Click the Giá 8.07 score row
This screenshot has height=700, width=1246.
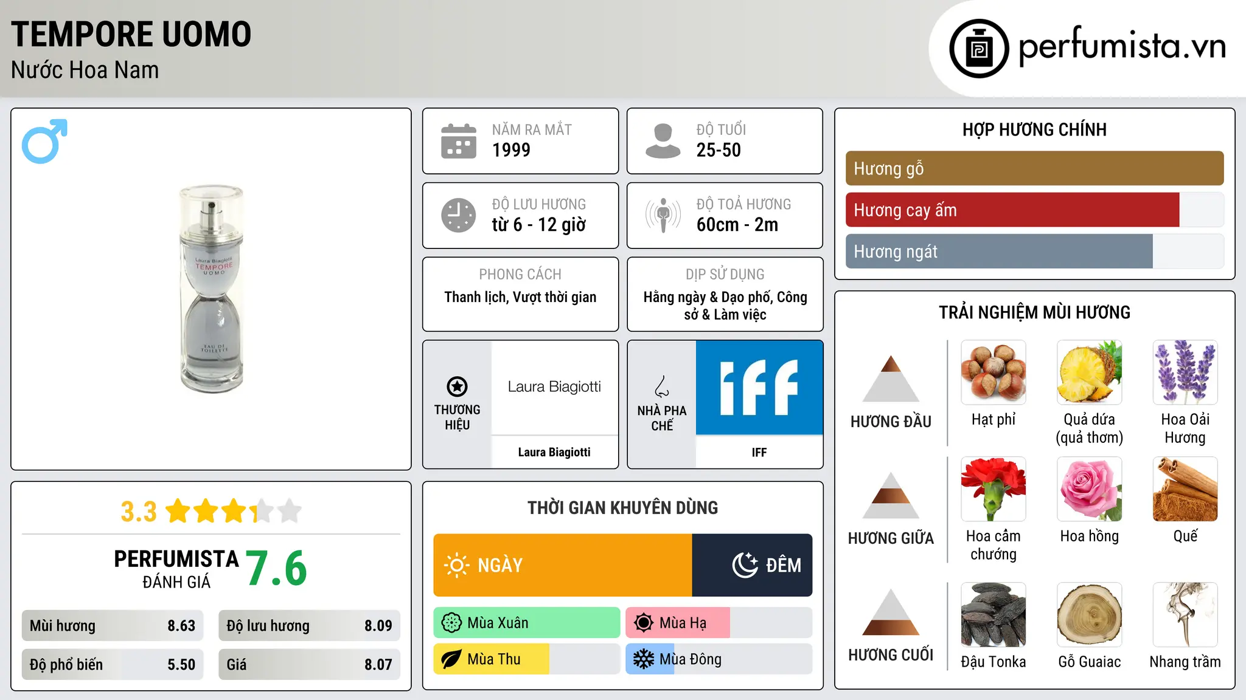coord(309,665)
